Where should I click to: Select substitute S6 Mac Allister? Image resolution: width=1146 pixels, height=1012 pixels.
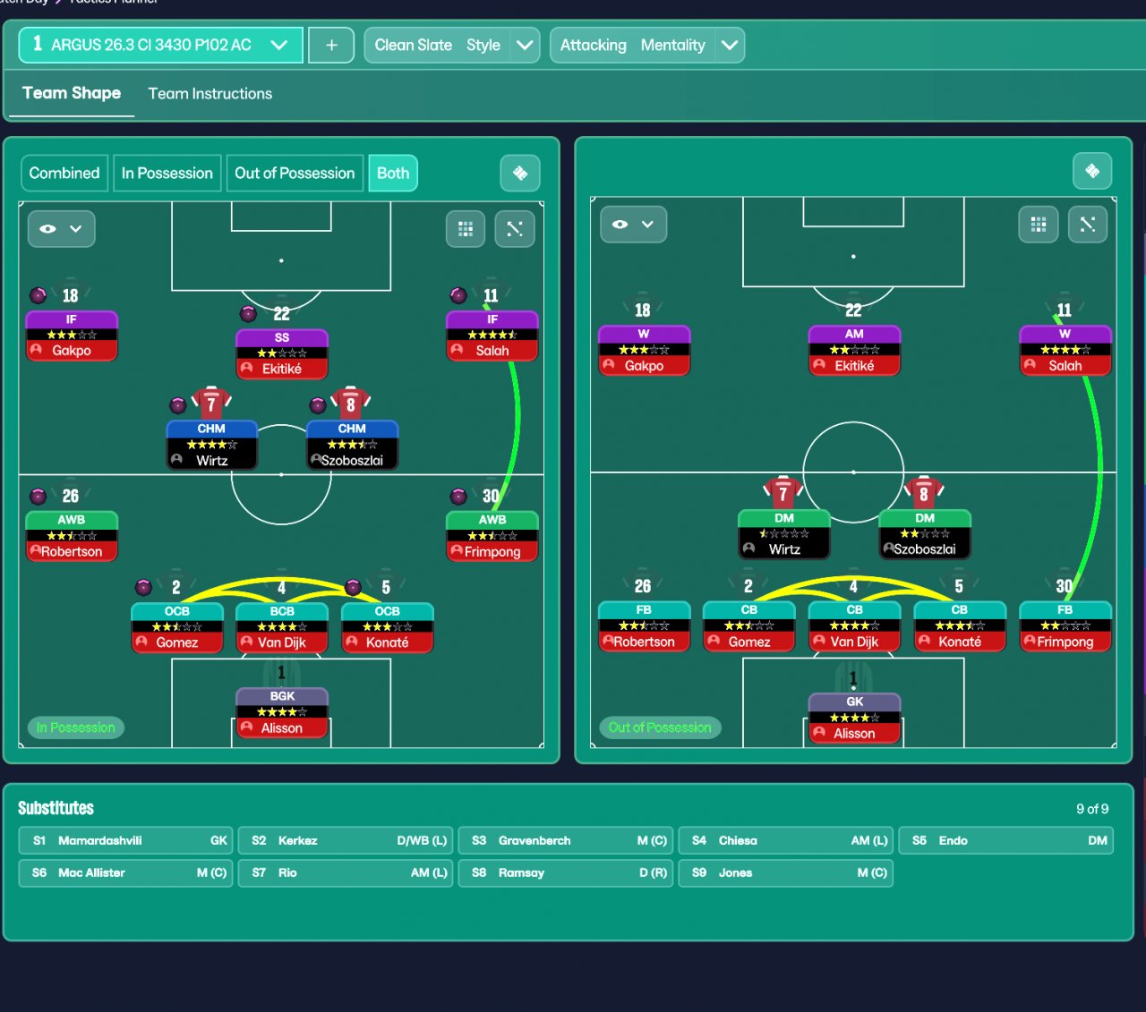point(125,872)
